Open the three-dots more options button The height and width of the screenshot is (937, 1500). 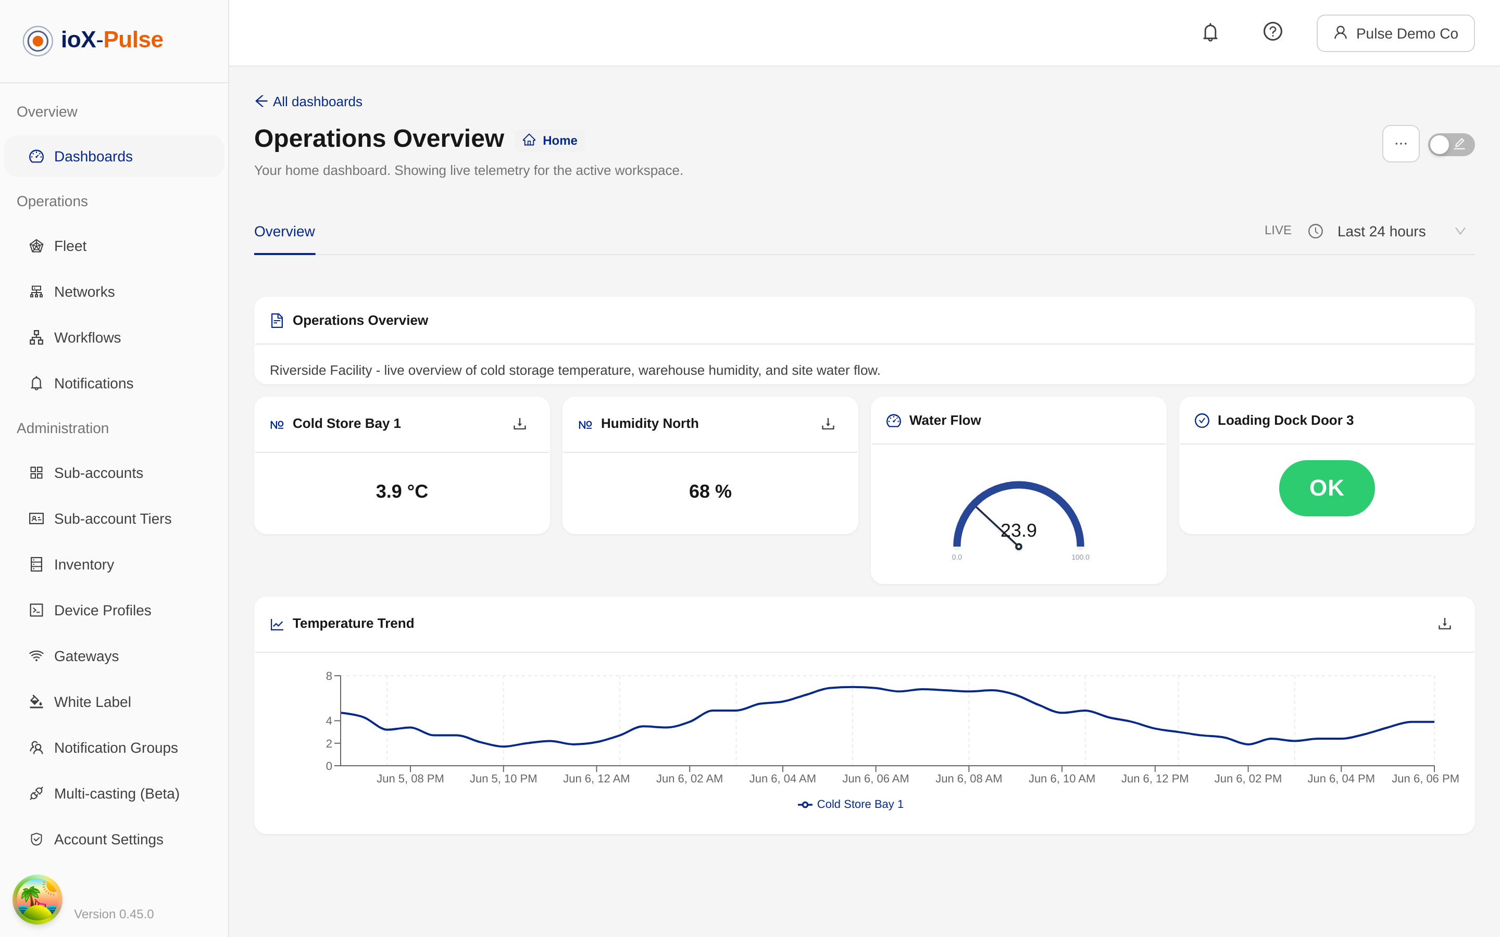click(1401, 144)
